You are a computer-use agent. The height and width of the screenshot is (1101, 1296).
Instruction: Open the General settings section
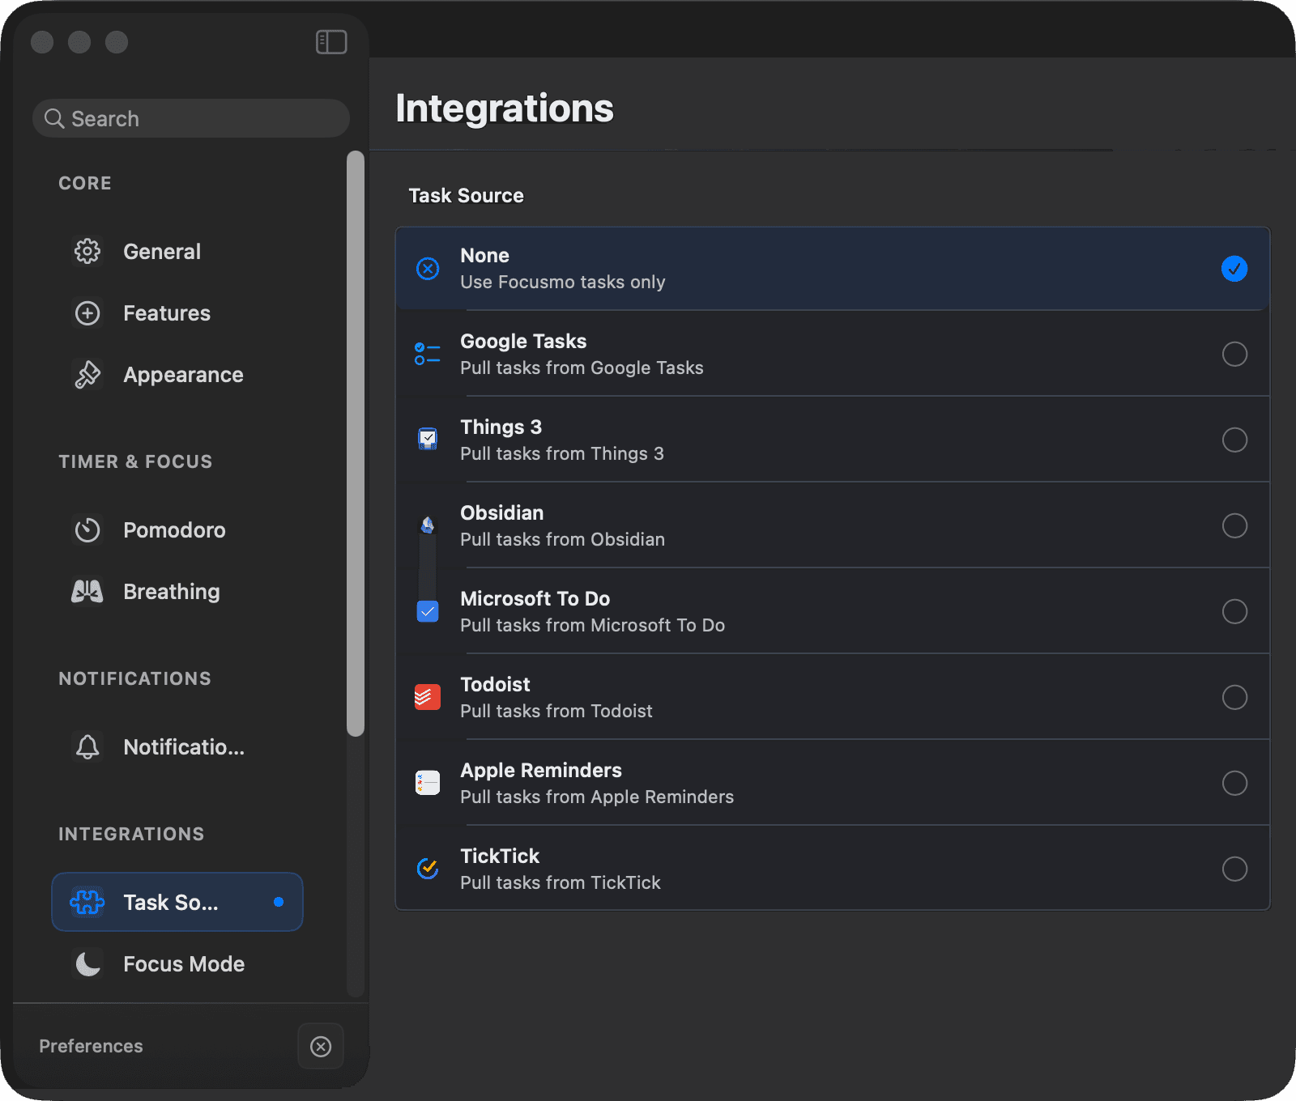point(177,252)
